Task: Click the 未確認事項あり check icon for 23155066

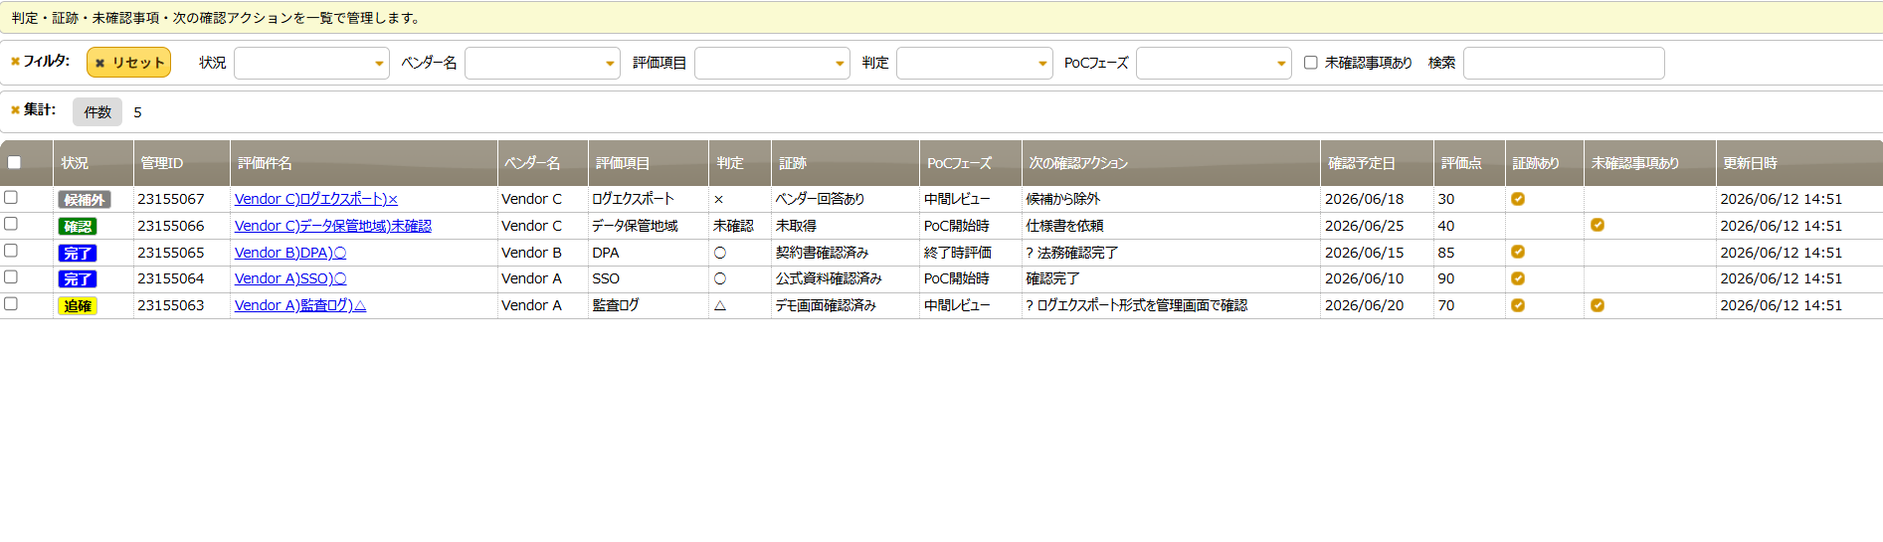Action: pyautogui.click(x=1598, y=225)
